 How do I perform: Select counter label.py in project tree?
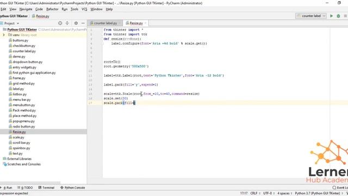(x=24, y=51)
